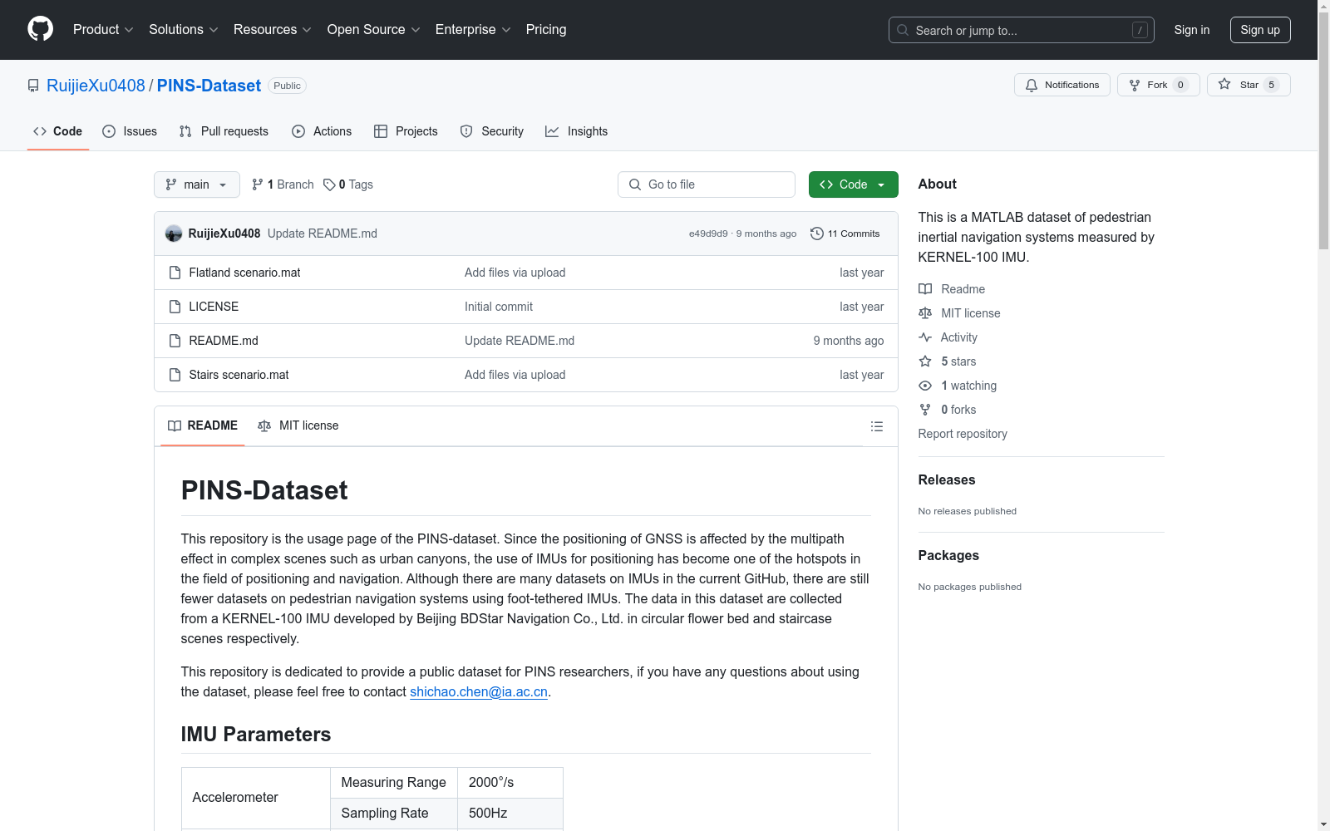Open the LICENSE file
This screenshot has width=1330, height=831.
pyautogui.click(x=214, y=307)
